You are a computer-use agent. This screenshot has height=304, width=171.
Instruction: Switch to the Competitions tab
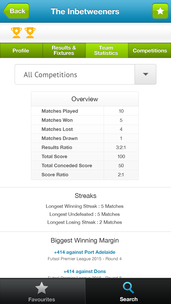(x=150, y=50)
